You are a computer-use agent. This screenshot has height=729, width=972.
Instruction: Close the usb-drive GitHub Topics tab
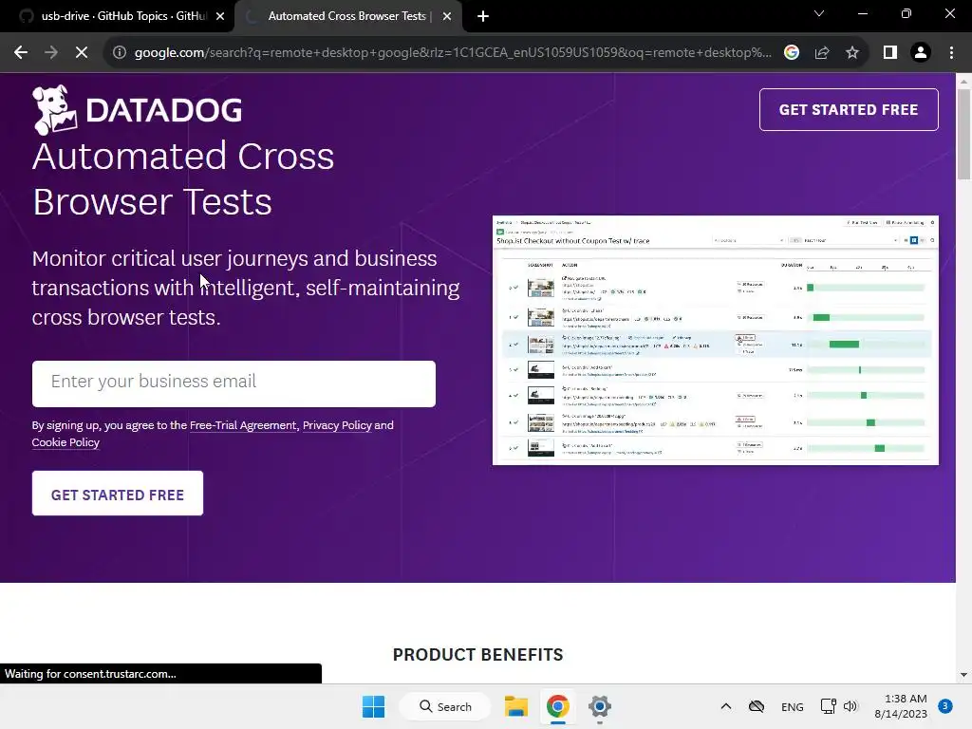pos(220,17)
